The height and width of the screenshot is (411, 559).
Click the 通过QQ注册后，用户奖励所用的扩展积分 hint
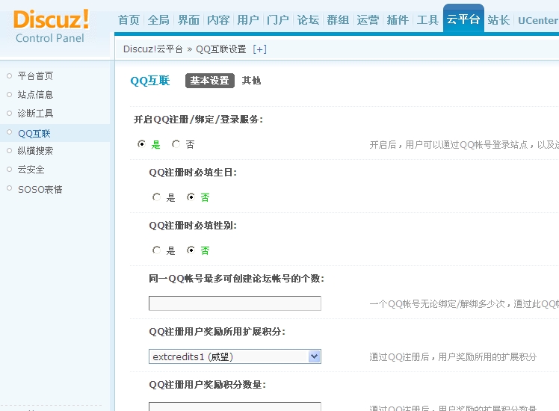click(453, 356)
